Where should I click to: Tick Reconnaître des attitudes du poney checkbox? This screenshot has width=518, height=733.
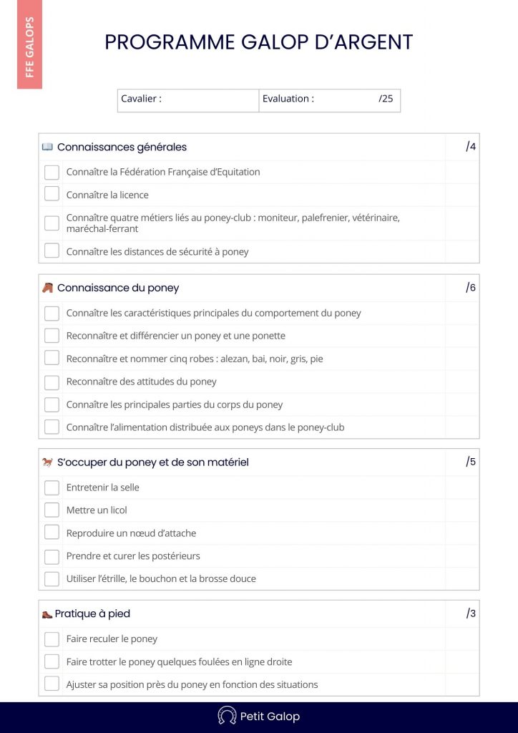pyautogui.click(x=52, y=382)
